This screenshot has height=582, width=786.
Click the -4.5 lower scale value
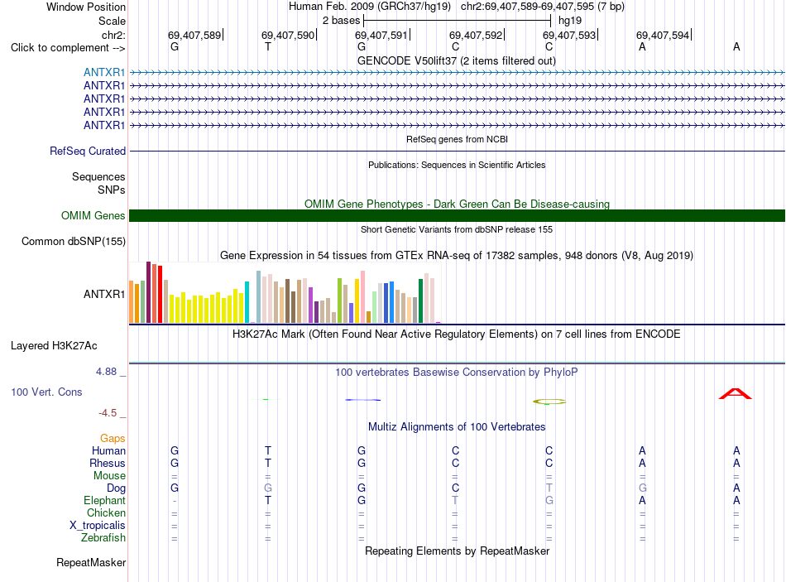click(108, 413)
